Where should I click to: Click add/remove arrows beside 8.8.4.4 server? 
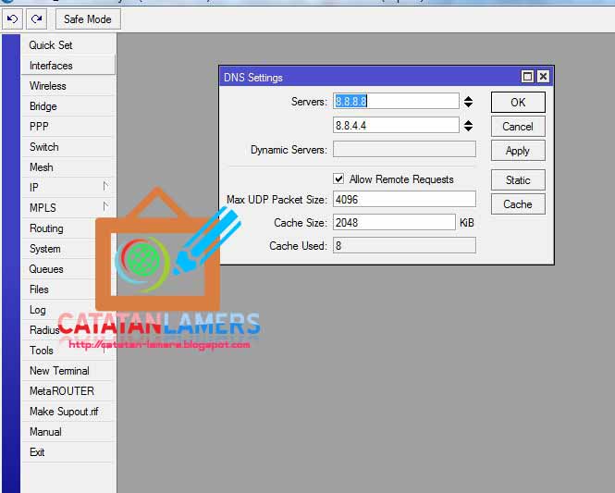tap(468, 126)
